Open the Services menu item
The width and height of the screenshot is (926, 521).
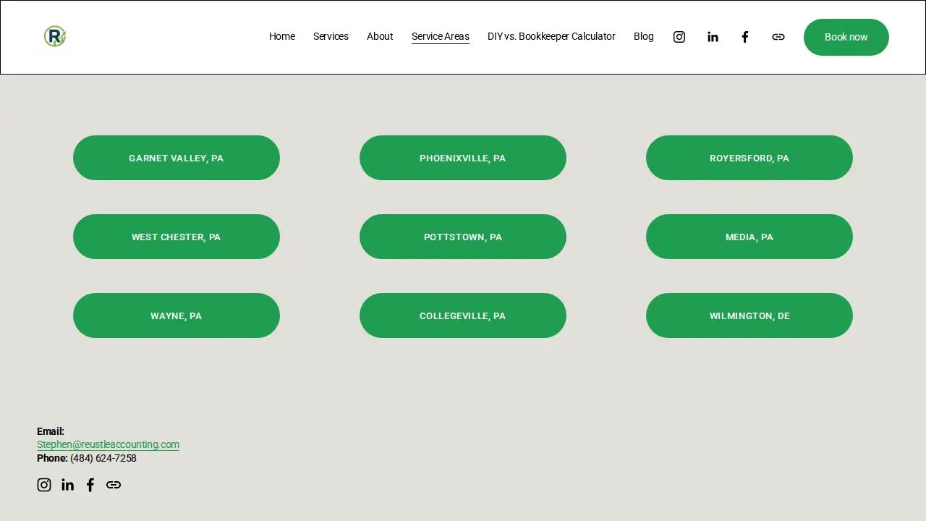click(x=331, y=36)
